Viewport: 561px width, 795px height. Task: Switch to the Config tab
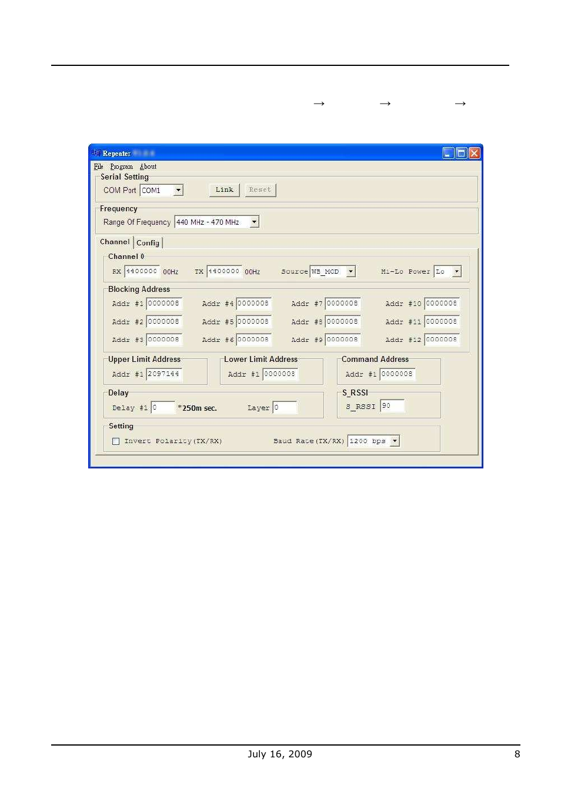point(148,242)
